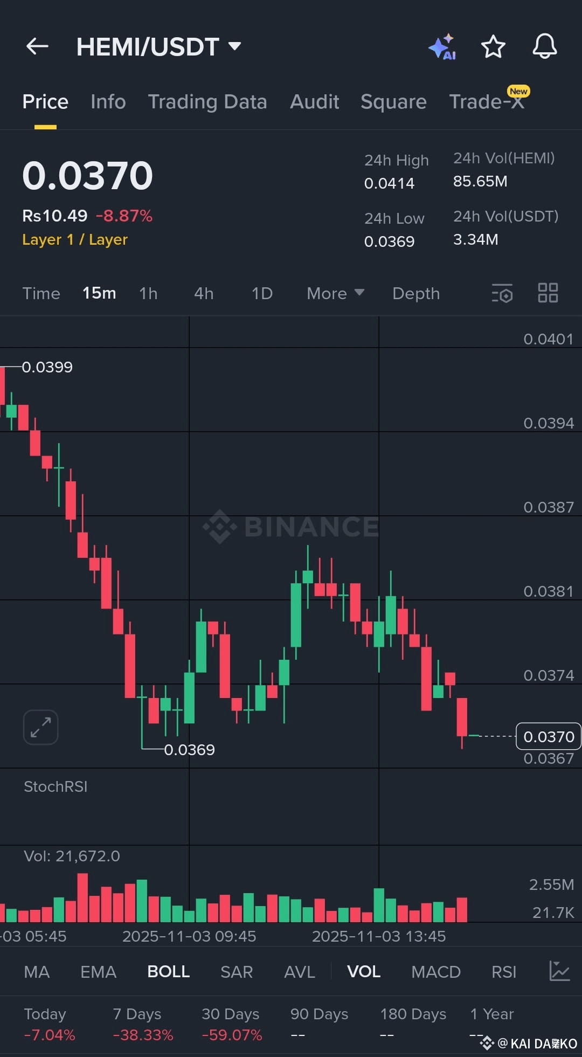Expand chart to fullscreen
The width and height of the screenshot is (582, 1057).
(x=41, y=727)
